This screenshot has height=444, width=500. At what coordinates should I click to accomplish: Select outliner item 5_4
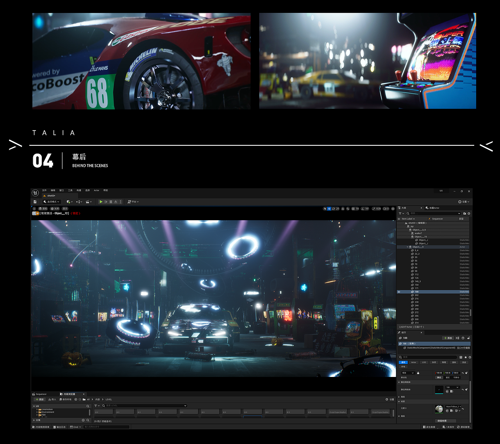coord(416,250)
